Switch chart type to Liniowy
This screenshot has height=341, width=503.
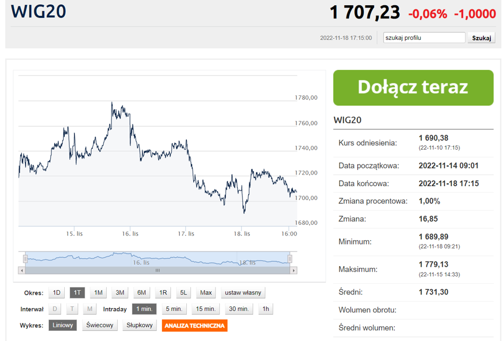tap(63, 325)
